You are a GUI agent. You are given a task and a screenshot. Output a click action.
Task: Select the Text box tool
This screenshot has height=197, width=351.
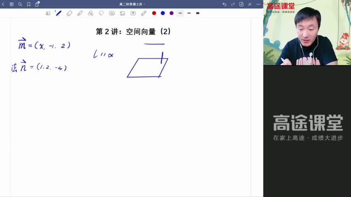coord(133,13)
